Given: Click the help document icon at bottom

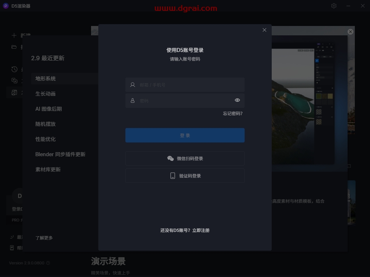Looking at the screenshot, I should coord(12,248).
